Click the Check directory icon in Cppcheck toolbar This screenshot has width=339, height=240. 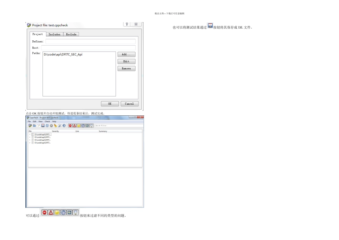pos(30,125)
